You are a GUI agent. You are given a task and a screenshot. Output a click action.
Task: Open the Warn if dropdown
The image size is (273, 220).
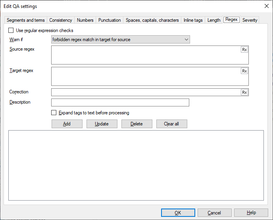coord(121,40)
